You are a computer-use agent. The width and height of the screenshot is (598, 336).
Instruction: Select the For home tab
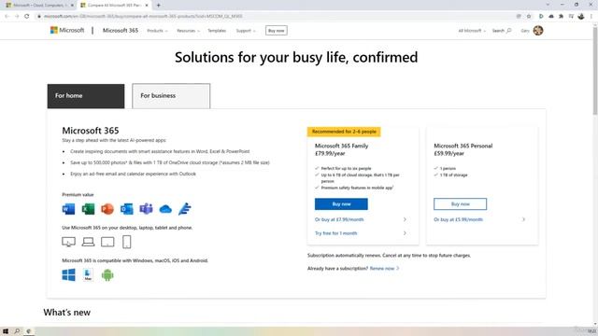point(86,96)
